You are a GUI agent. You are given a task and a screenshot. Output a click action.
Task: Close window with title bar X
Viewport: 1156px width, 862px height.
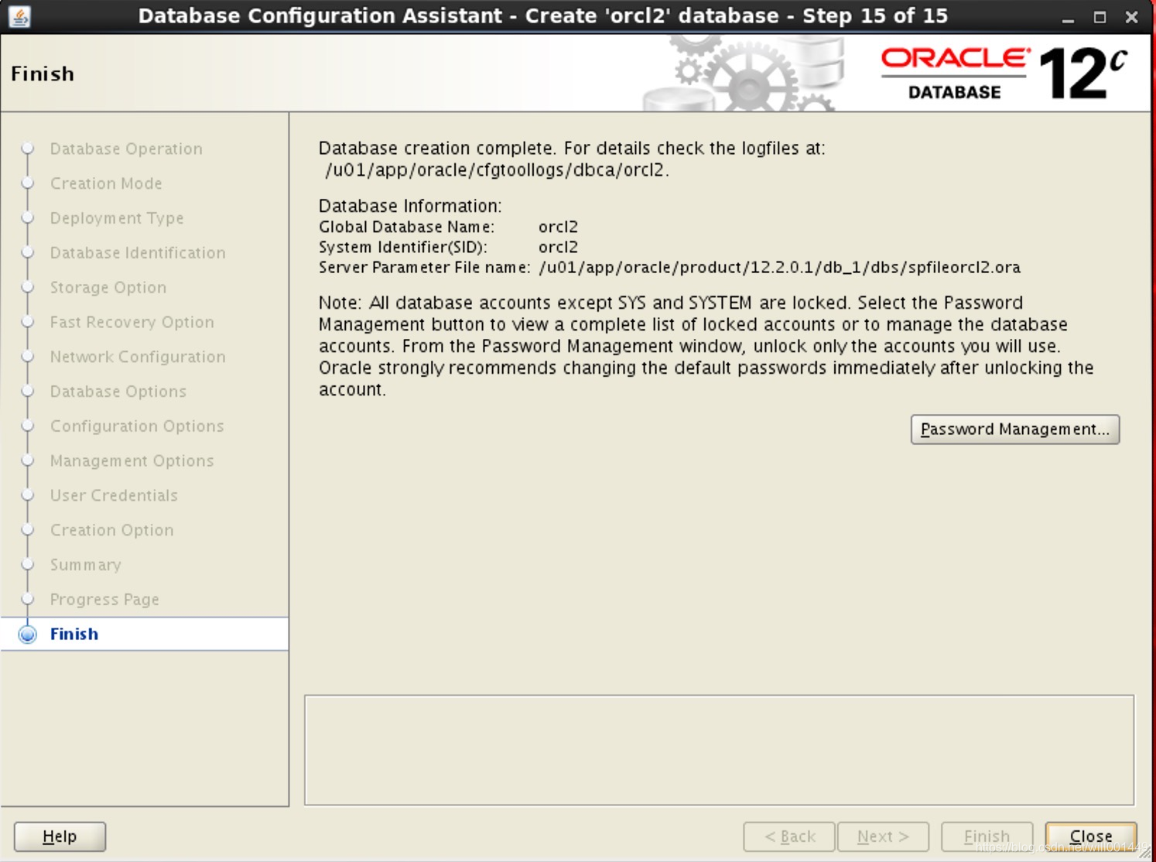1131,17
